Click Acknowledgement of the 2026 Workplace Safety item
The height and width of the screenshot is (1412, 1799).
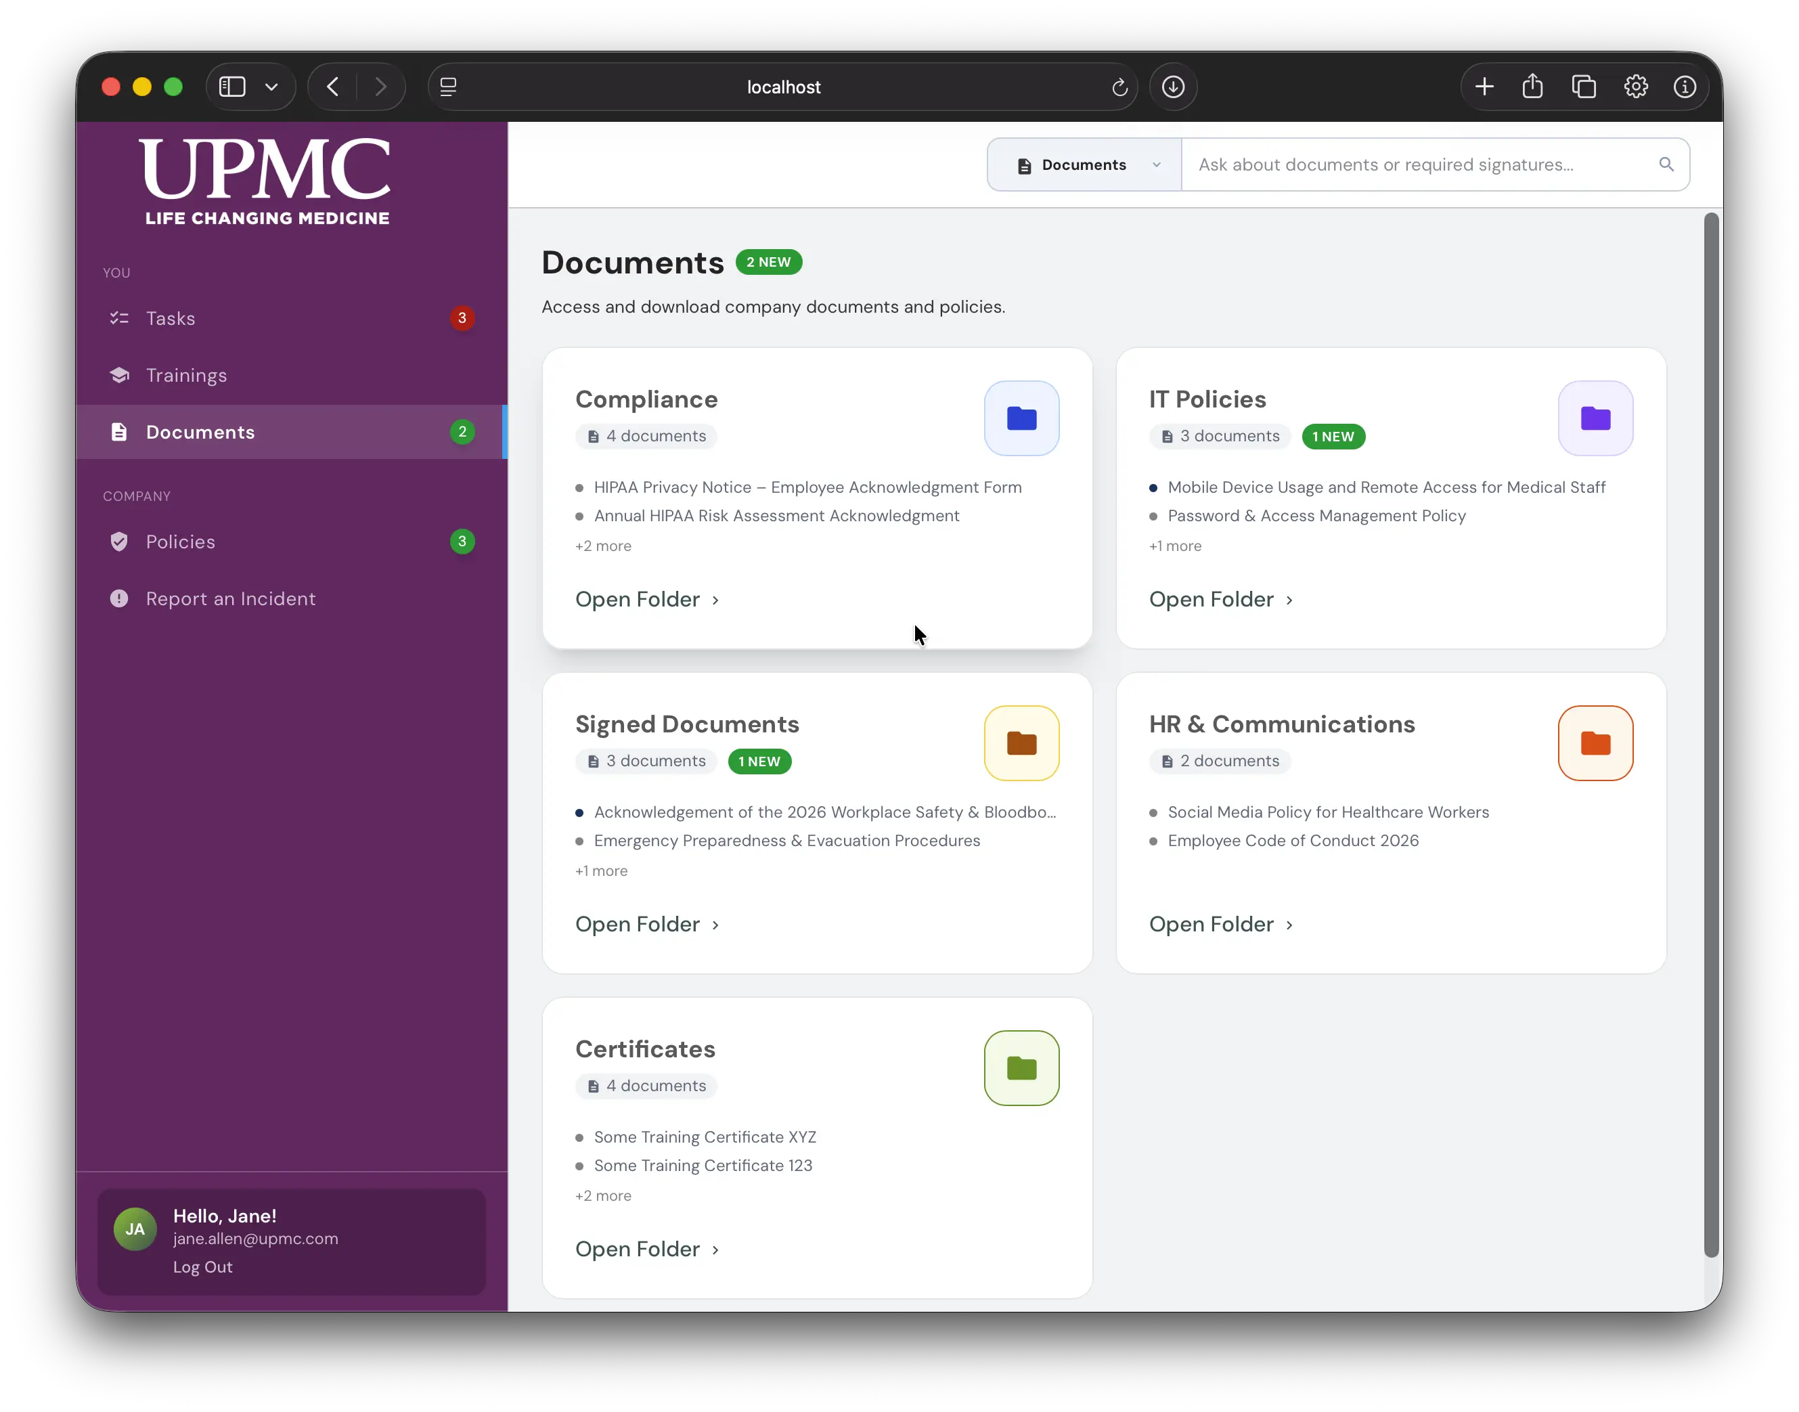pos(824,813)
